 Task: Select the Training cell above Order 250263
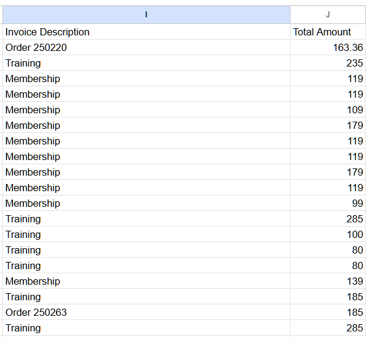pos(146,297)
